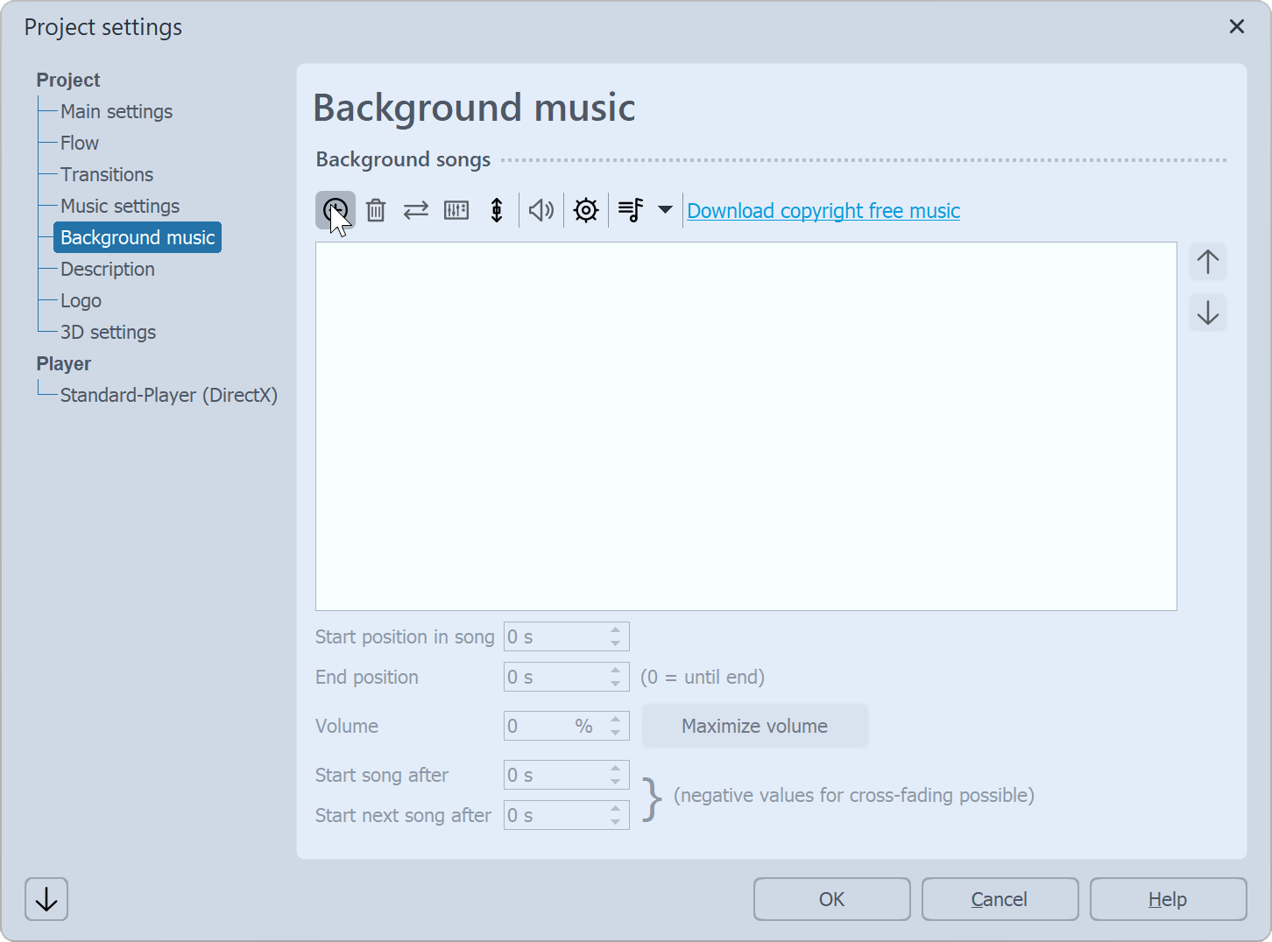
Task: Click the music playlist icon
Action: 632,210
